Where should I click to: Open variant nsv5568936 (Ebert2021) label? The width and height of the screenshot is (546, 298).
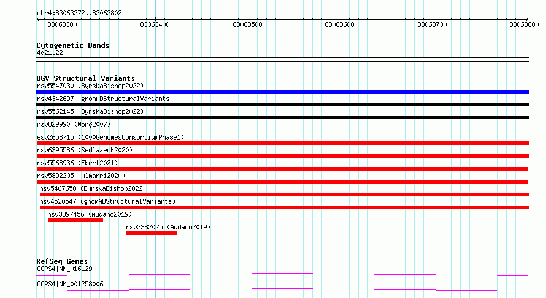77,163
